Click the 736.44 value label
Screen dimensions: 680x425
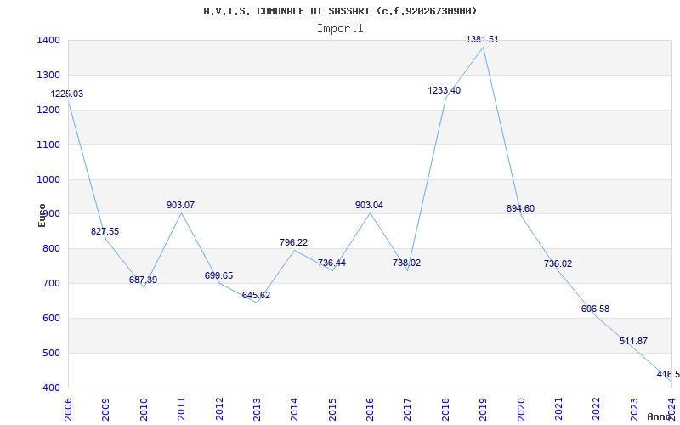click(x=331, y=263)
